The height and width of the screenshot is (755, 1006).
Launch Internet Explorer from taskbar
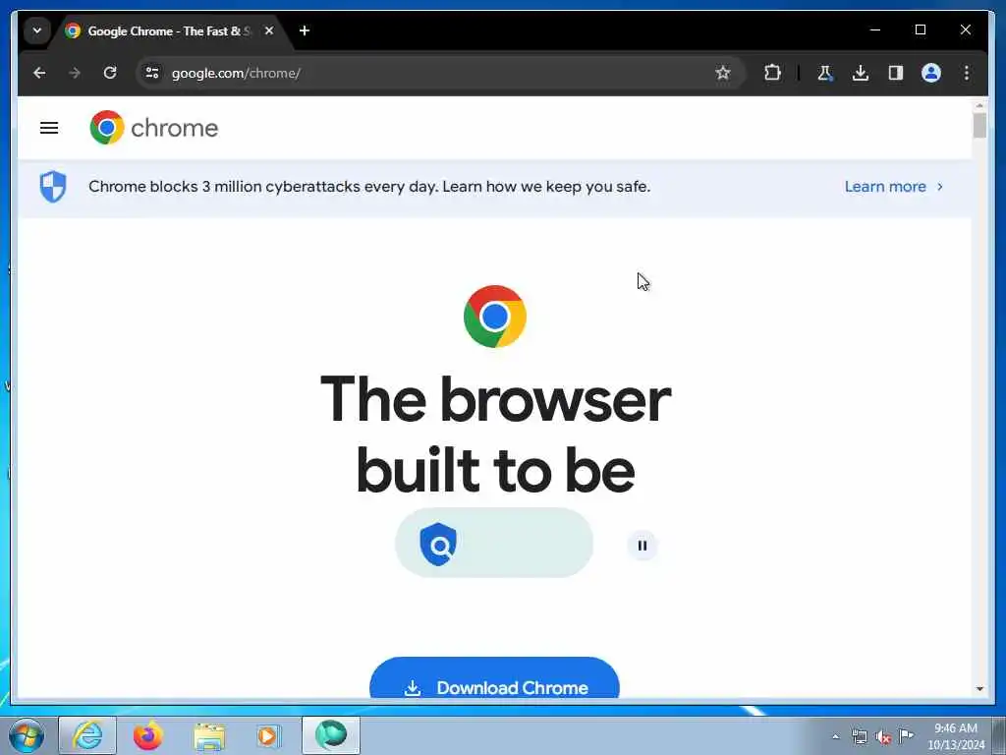87,735
